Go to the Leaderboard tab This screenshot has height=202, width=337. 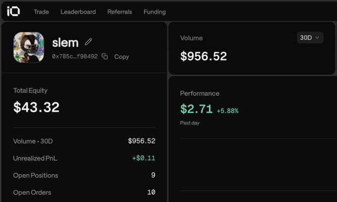(x=78, y=12)
